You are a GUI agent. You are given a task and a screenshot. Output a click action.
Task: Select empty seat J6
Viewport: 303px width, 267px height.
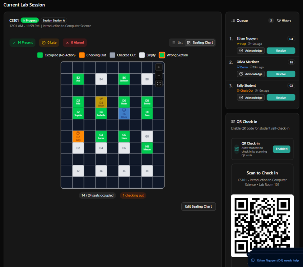pos(124,171)
